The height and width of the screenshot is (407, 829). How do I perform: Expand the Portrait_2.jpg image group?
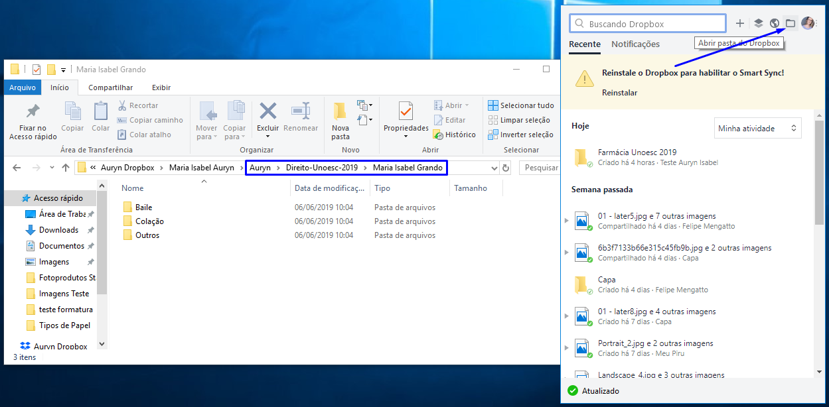point(566,347)
